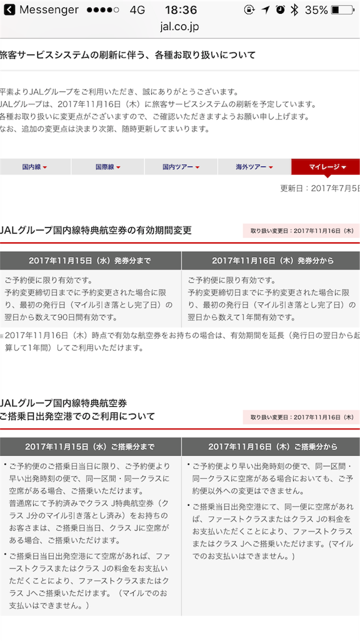Open the 国内ツアー tab
Image resolution: width=360 pixels, height=641 pixels.
[181, 167]
